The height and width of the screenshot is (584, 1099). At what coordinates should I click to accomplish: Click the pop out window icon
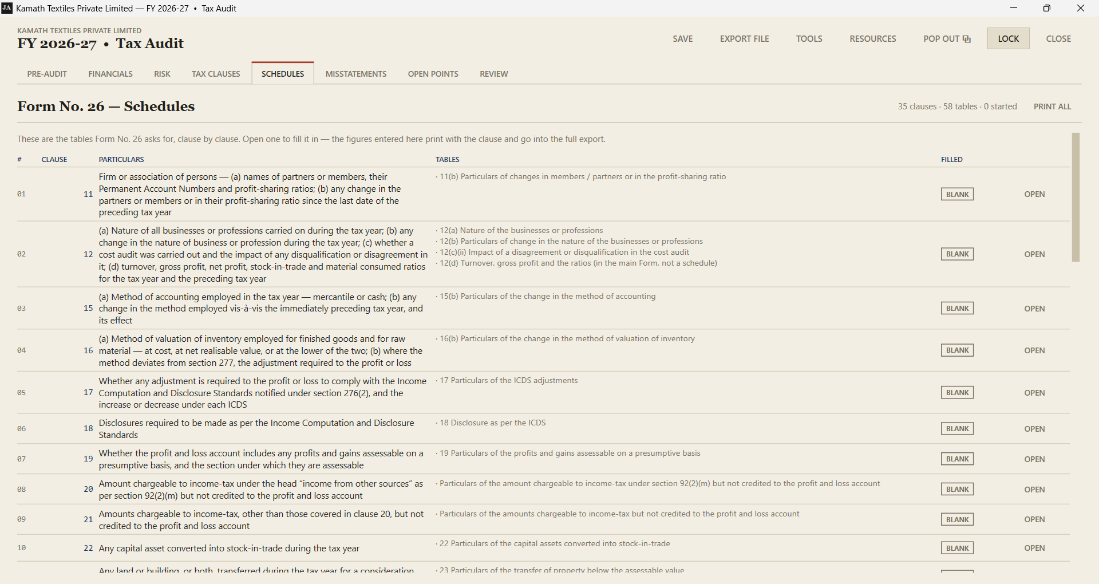tap(967, 39)
